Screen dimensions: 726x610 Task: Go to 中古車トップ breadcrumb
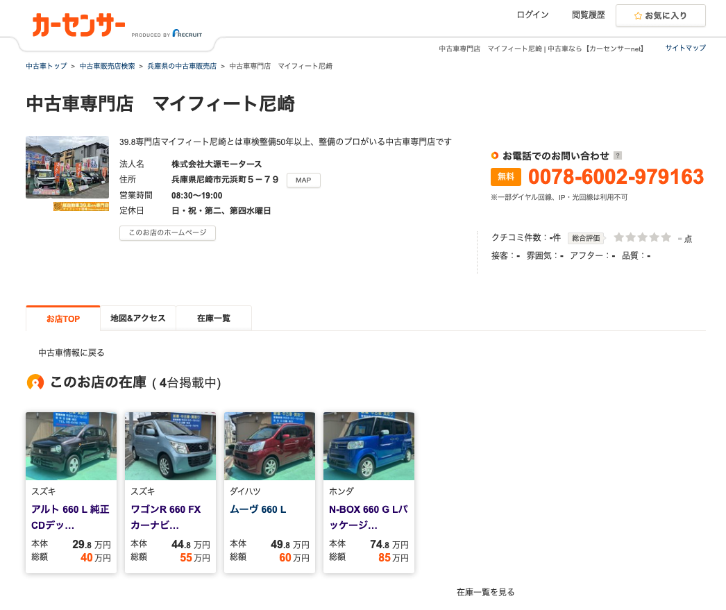[47, 66]
